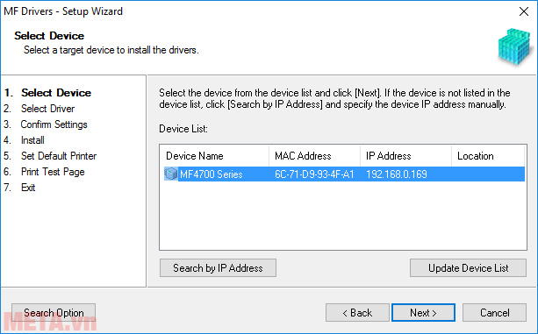Proceed with the Next button
This screenshot has height=334, width=538.
(423, 312)
